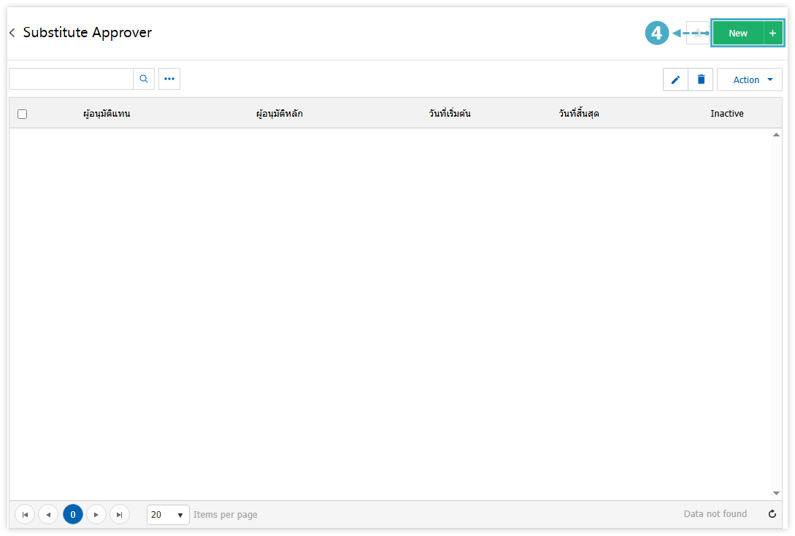This screenshot has height=536, width=795.
Task: Open the Action dropdown menu
Action: pos(749,79)
